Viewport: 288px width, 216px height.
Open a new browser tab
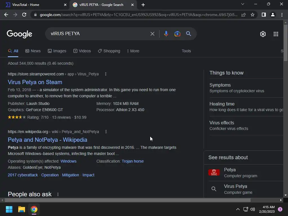pyautogui.click(x=143, y=5)
